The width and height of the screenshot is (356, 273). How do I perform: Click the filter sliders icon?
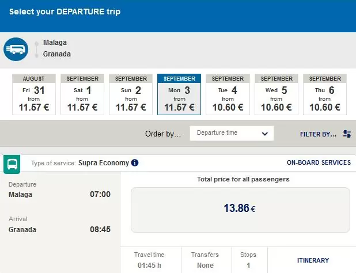click(347, 134)
